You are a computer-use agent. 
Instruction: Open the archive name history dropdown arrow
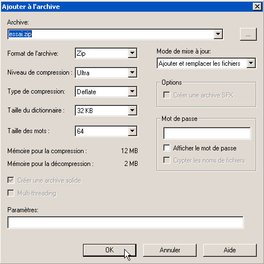click(218, 34)
